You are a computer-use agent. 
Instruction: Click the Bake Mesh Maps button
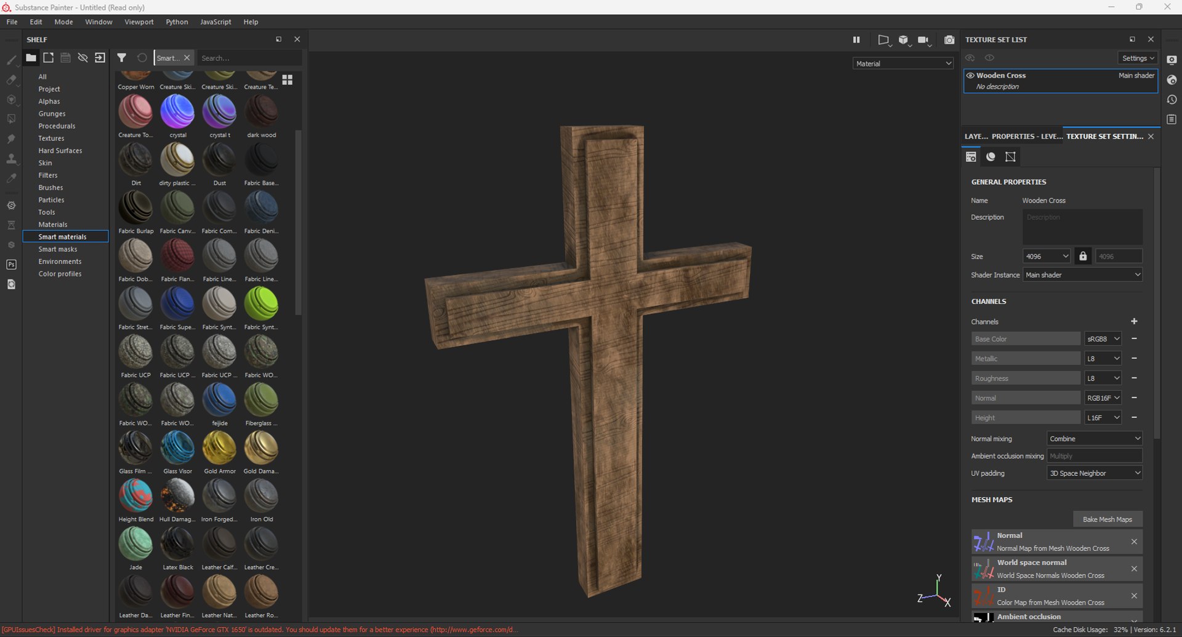tap(1108, 519)
